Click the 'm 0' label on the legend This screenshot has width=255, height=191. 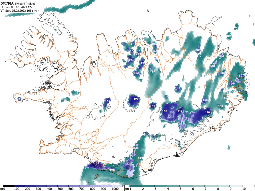pos(3,189)
